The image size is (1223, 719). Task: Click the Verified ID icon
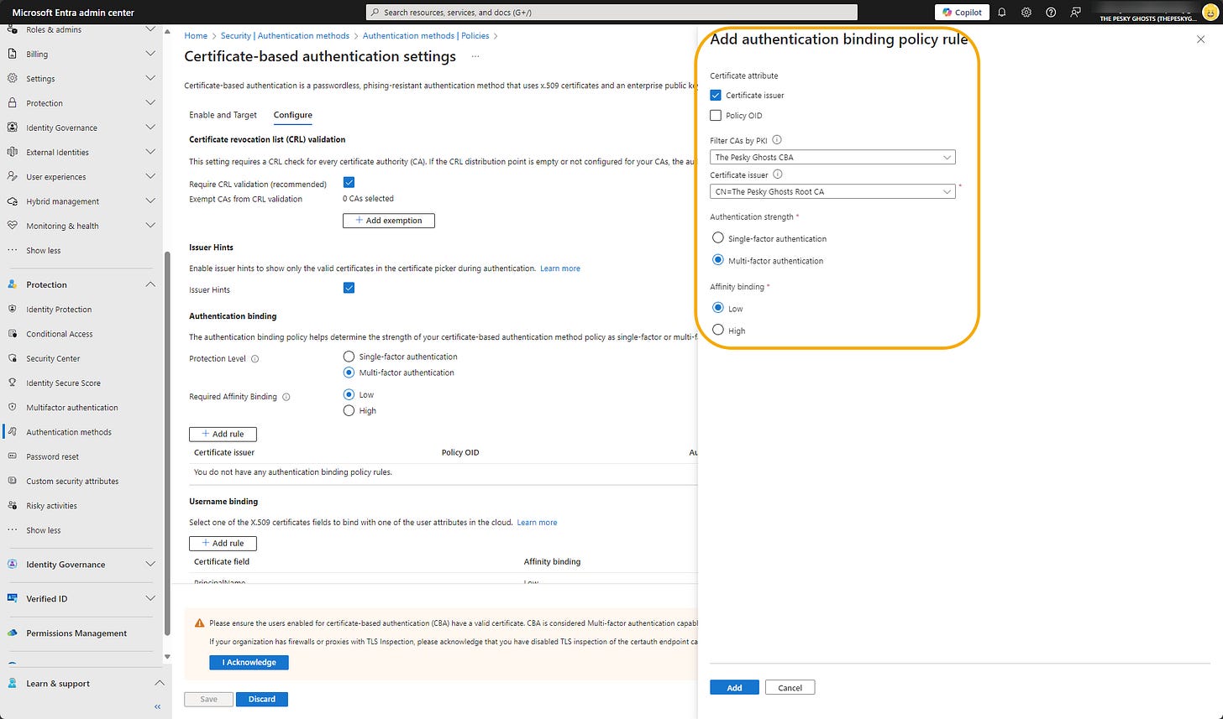(12, 598)
